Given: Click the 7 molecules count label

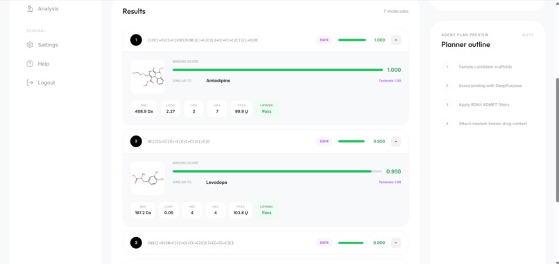Looking at the screenshot, I should 396,11.
